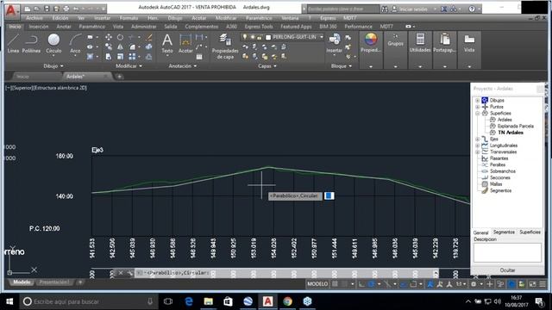Collapse the Superficies tree node
This screenshot has height=310, width=552.
(477, 113)
